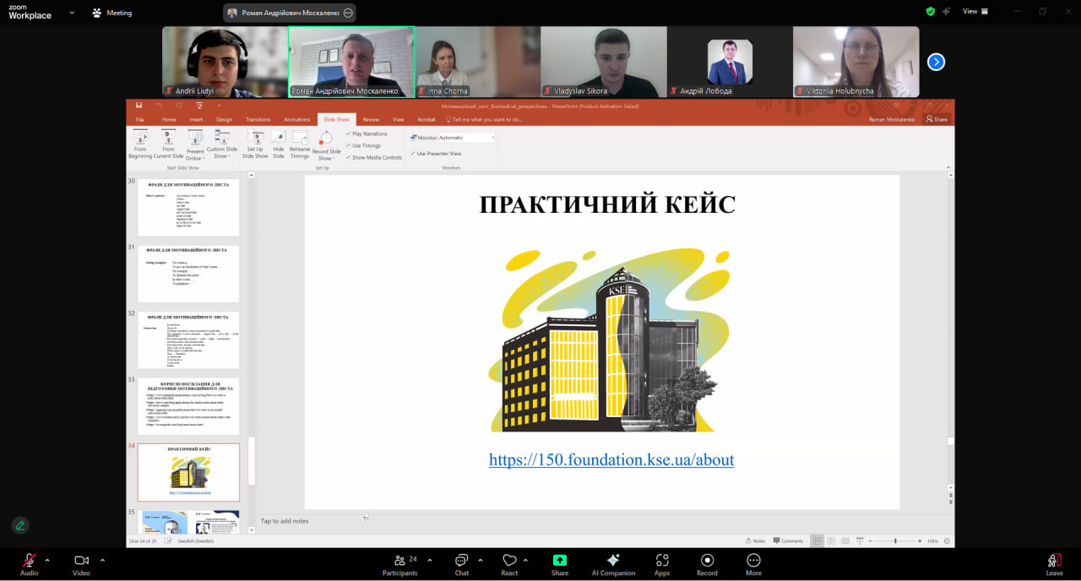1081x581 pixels.
Task: Click the zoom in plus button
Action: 918,540
